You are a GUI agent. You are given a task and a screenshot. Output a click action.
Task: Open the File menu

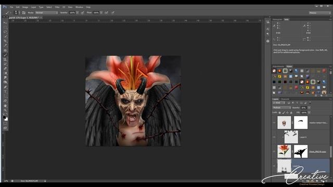[x=11, y=7]
